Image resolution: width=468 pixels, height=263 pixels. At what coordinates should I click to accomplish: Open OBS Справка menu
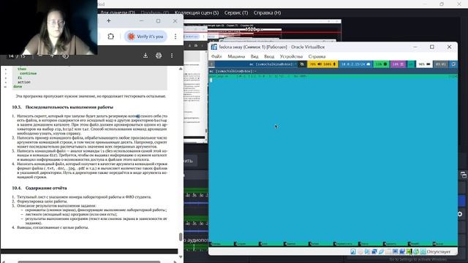pos(267,13)
